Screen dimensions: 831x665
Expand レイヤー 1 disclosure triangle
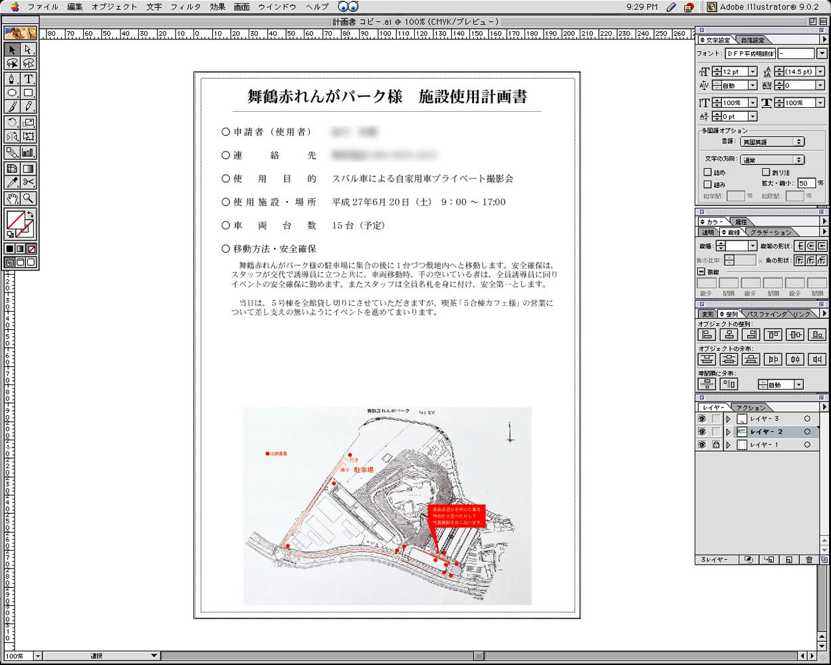729,445
